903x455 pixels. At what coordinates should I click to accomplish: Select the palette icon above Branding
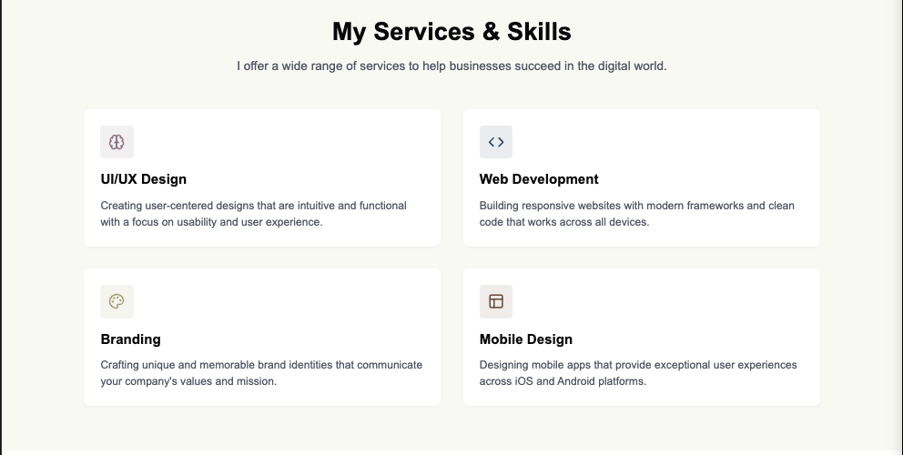[117, 301]
